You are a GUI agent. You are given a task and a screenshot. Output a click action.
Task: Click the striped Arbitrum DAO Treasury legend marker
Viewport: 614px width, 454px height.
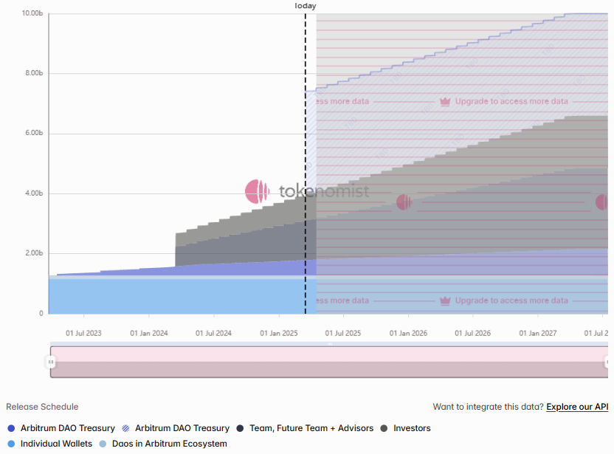(125, 428)
